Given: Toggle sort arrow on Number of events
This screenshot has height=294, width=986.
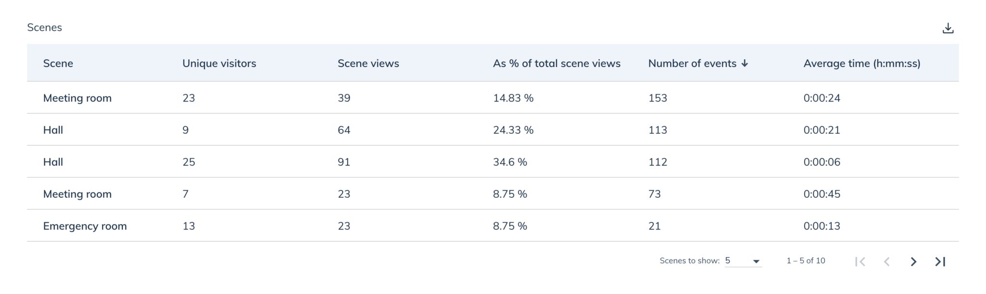Looking at the screenshot, I should [744, 64].
